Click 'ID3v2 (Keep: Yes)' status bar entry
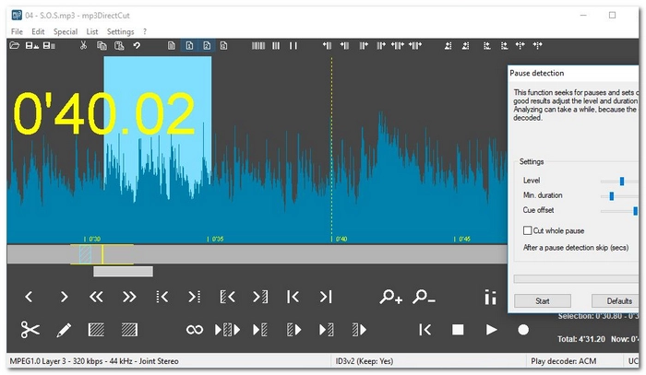 tap(365, 361)
